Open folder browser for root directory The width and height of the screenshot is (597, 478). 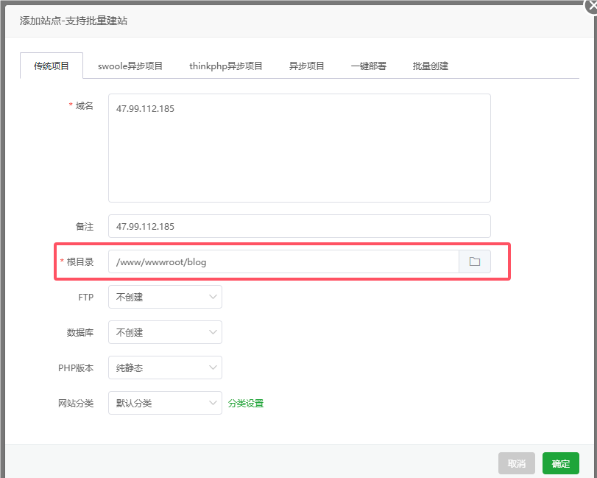[475, 261]
